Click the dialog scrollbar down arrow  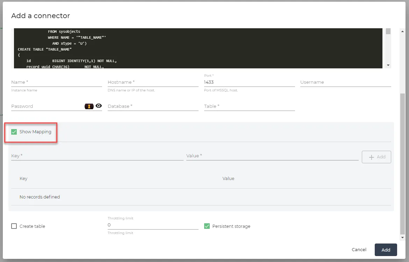pos(402,238)
